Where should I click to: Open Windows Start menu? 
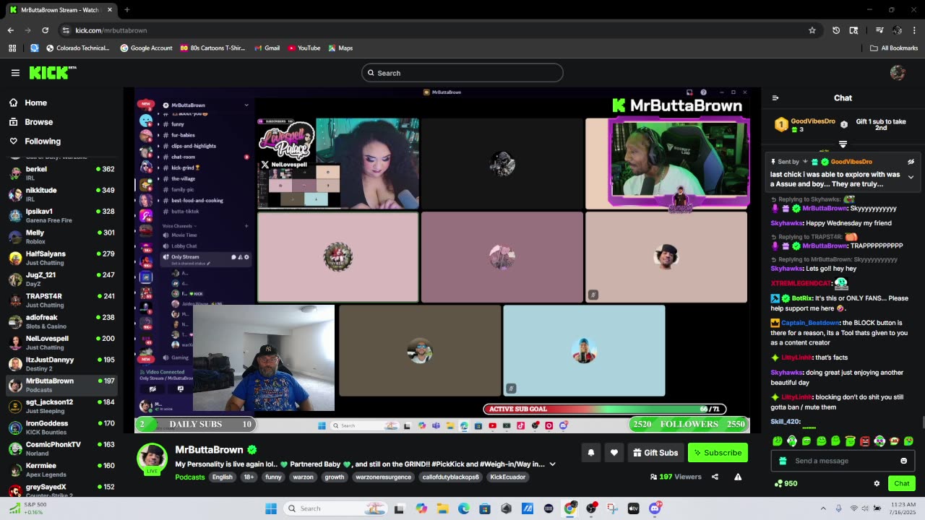[271, 508]
